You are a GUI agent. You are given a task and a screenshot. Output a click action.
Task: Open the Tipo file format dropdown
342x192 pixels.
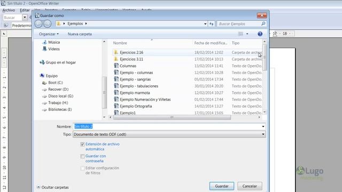tap(169, 134)
